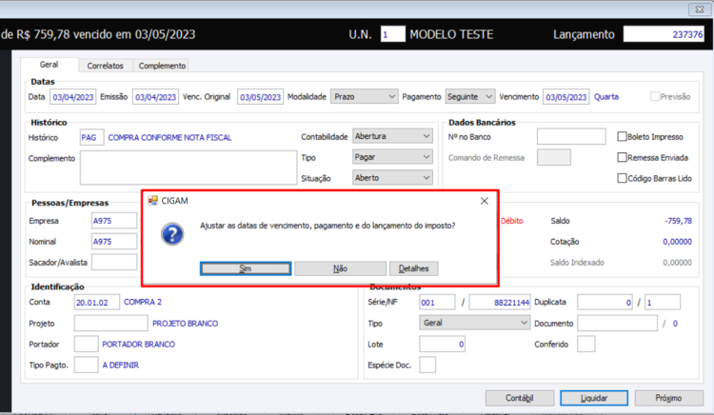The width and height of the screenshot is (714, 415).
Task: Enable the Boleto Impresso checkbox
Action: coord(622,136)
